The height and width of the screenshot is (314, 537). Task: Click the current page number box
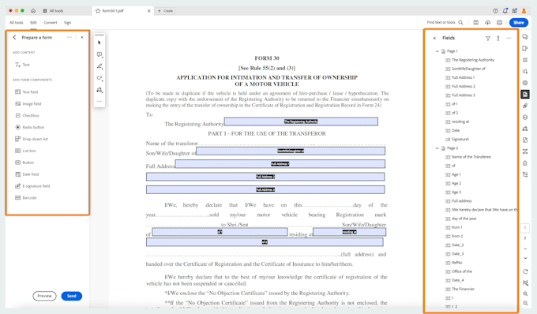click(525, 228)
